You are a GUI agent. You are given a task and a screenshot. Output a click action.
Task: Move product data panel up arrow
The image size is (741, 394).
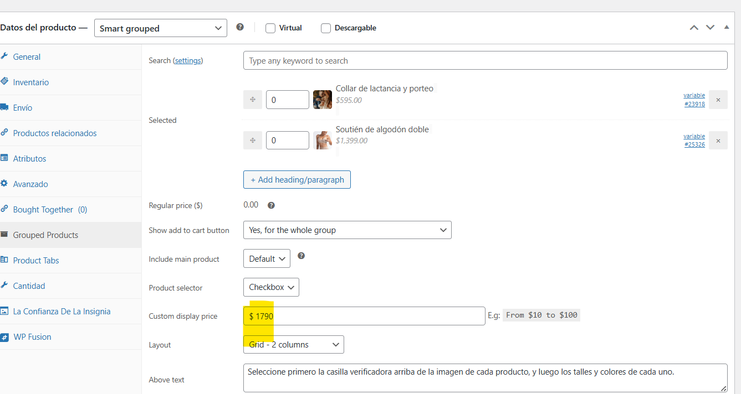[694, 28]
